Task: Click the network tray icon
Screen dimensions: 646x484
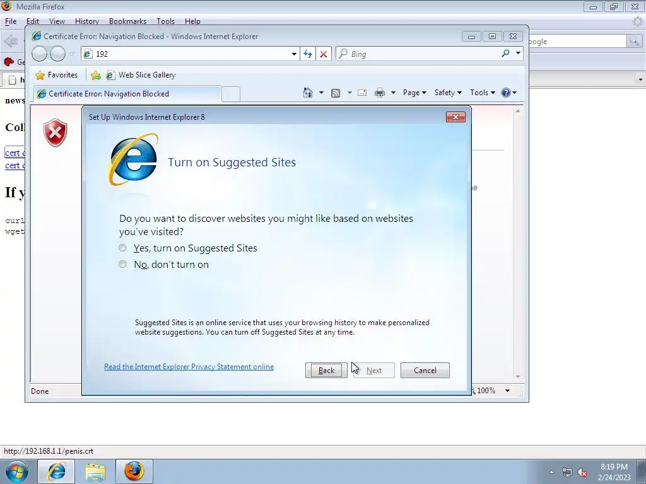Action: click(x=567, y=472)
